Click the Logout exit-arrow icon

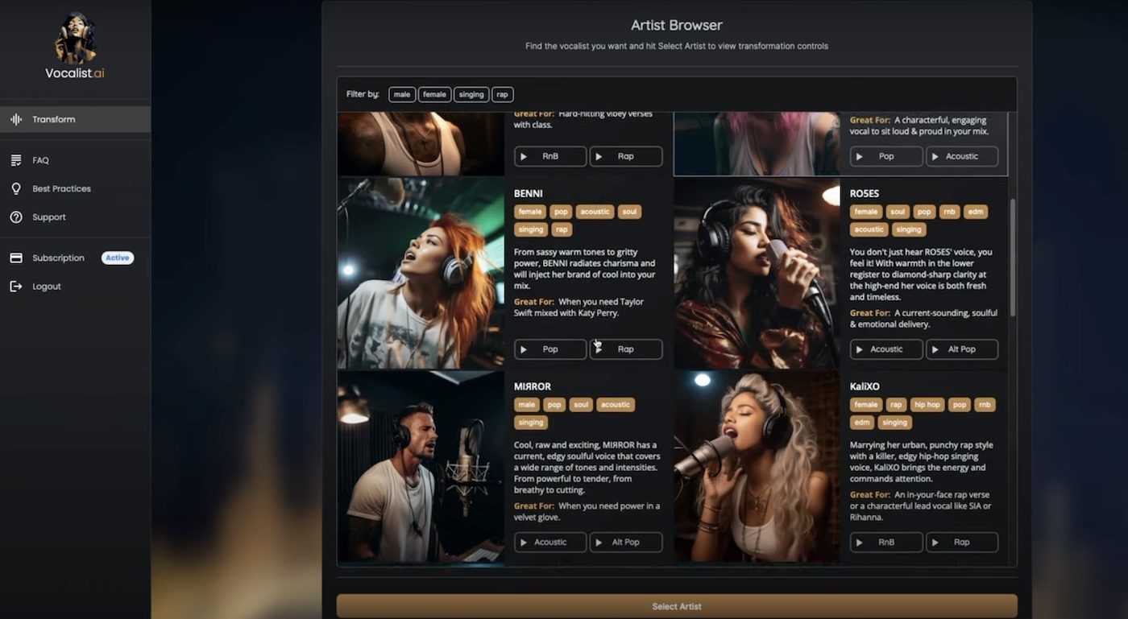pos(17,286)
